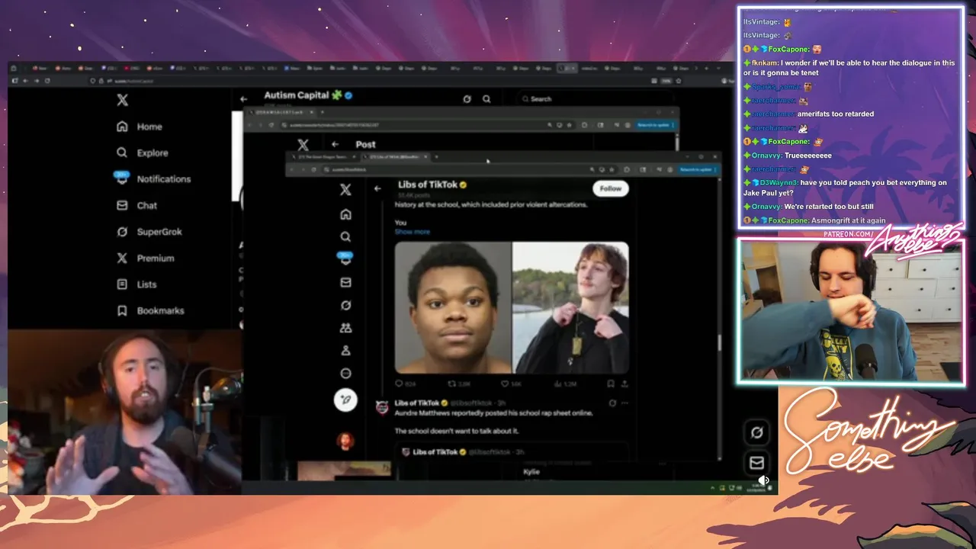The image size is (976, 549).
Task: Click magnifier icon on Autism Capital header
Action: 486,99
